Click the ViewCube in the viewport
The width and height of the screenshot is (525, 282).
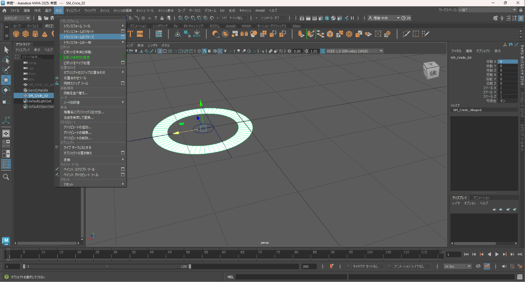click(x=430, y=70)
